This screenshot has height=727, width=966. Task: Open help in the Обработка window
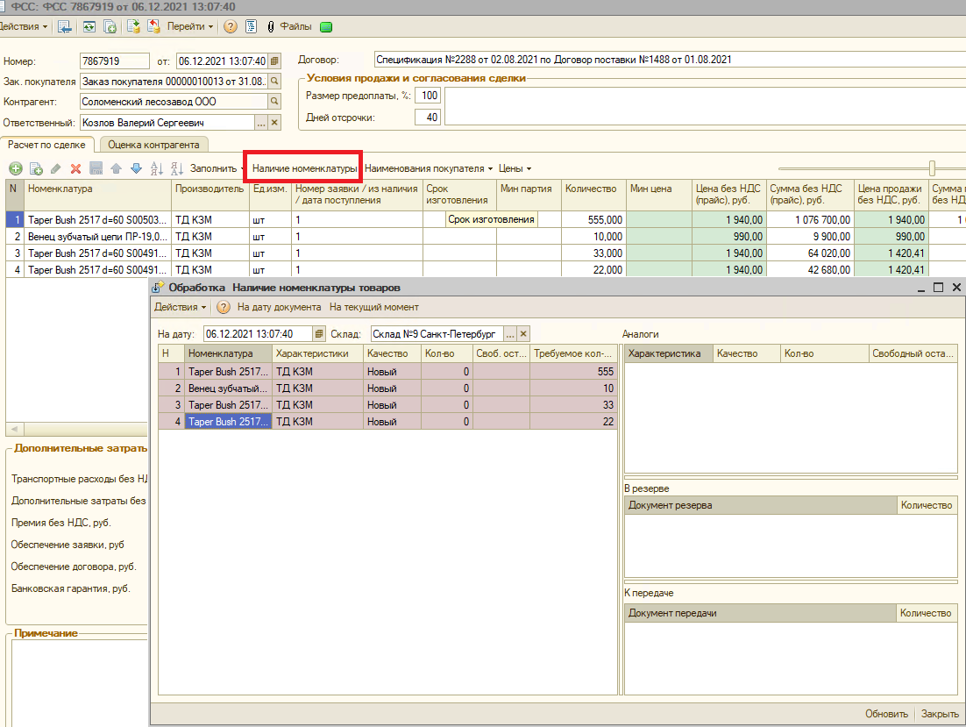coord(224,307)
